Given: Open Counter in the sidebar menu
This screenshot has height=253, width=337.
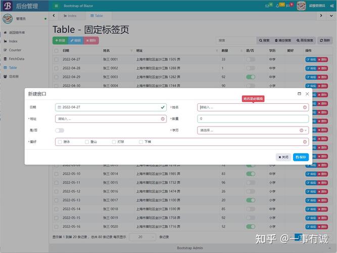Looking at the screenshot, I should click(15, 50).
